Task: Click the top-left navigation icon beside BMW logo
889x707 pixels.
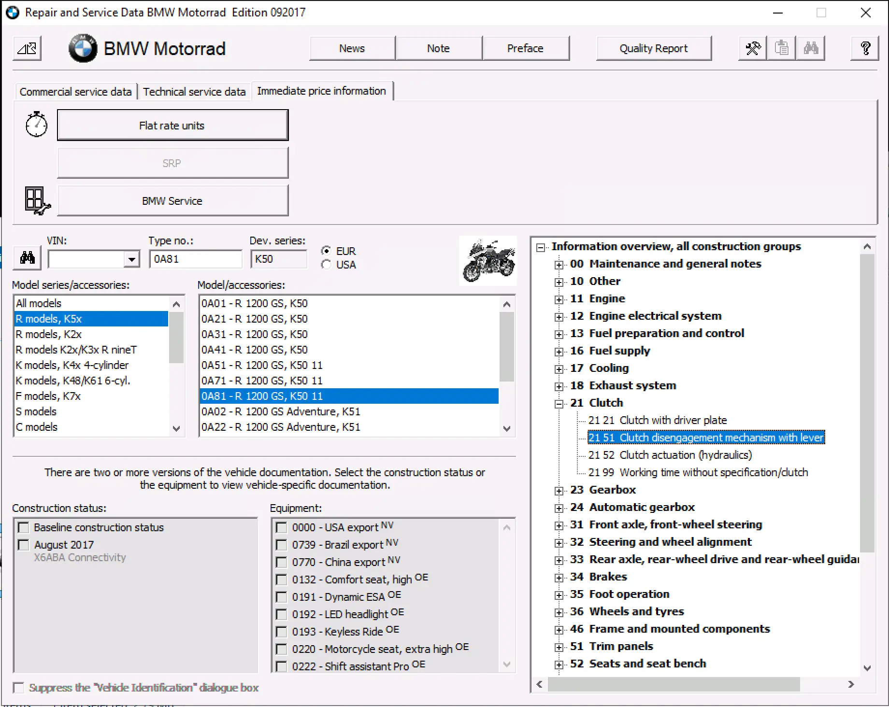Action: coord(27,48)
